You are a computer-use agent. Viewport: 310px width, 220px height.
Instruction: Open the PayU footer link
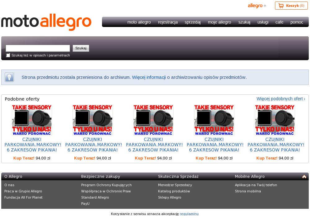click(x=85, y=203)
